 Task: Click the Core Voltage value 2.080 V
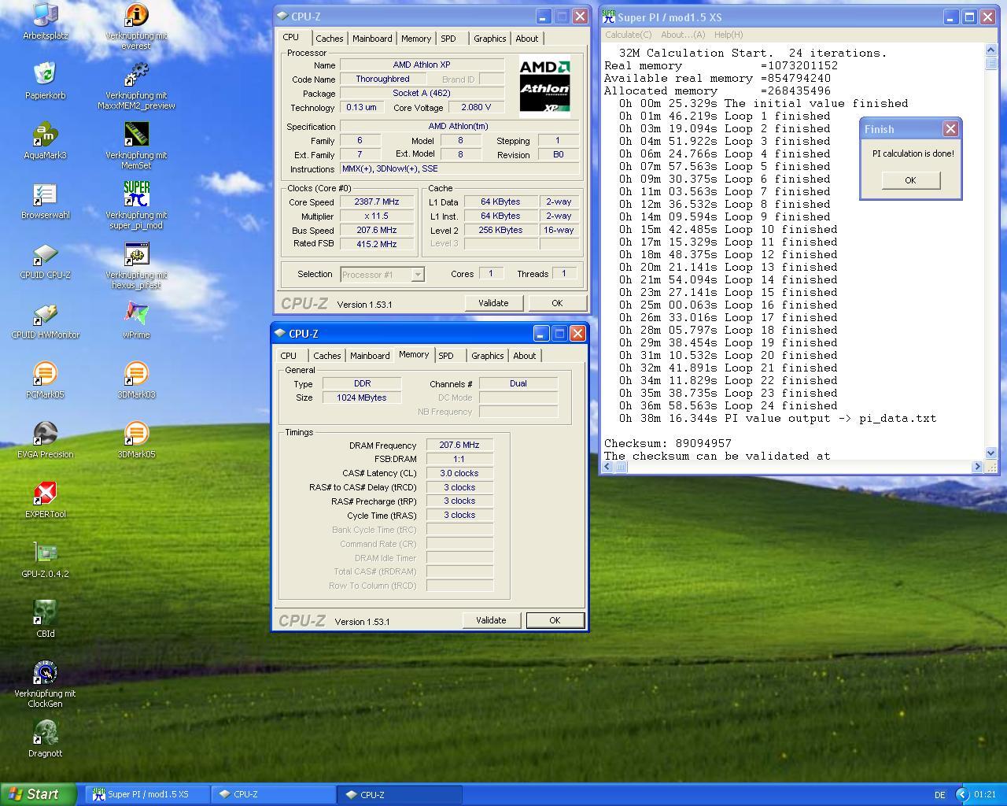(x=476, y=107)
